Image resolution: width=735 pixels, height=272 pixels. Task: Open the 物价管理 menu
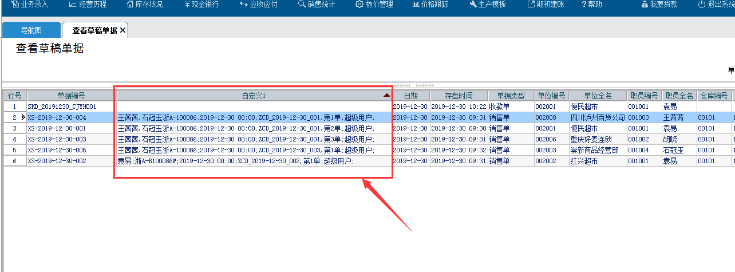point(374,5)
